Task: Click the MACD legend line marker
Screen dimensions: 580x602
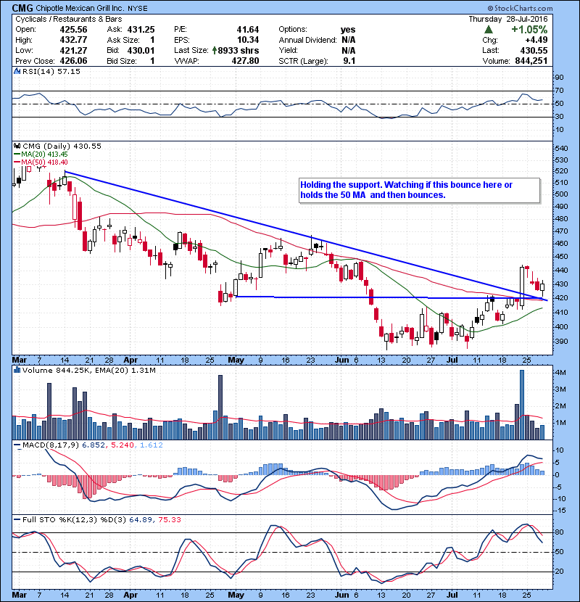Action: pos(17,445)
